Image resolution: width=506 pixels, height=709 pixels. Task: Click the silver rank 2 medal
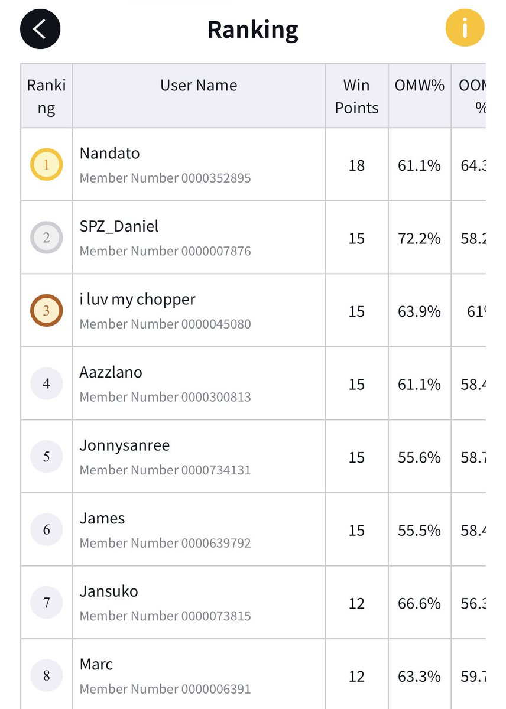tap(46, 238)
